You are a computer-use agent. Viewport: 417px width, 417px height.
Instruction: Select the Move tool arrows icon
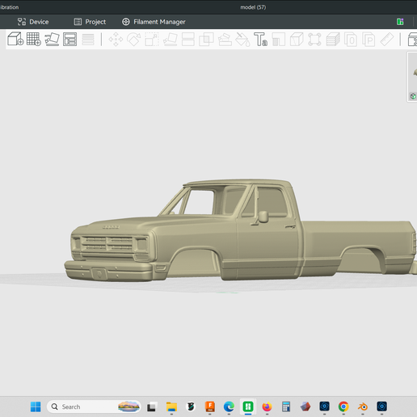116,40
